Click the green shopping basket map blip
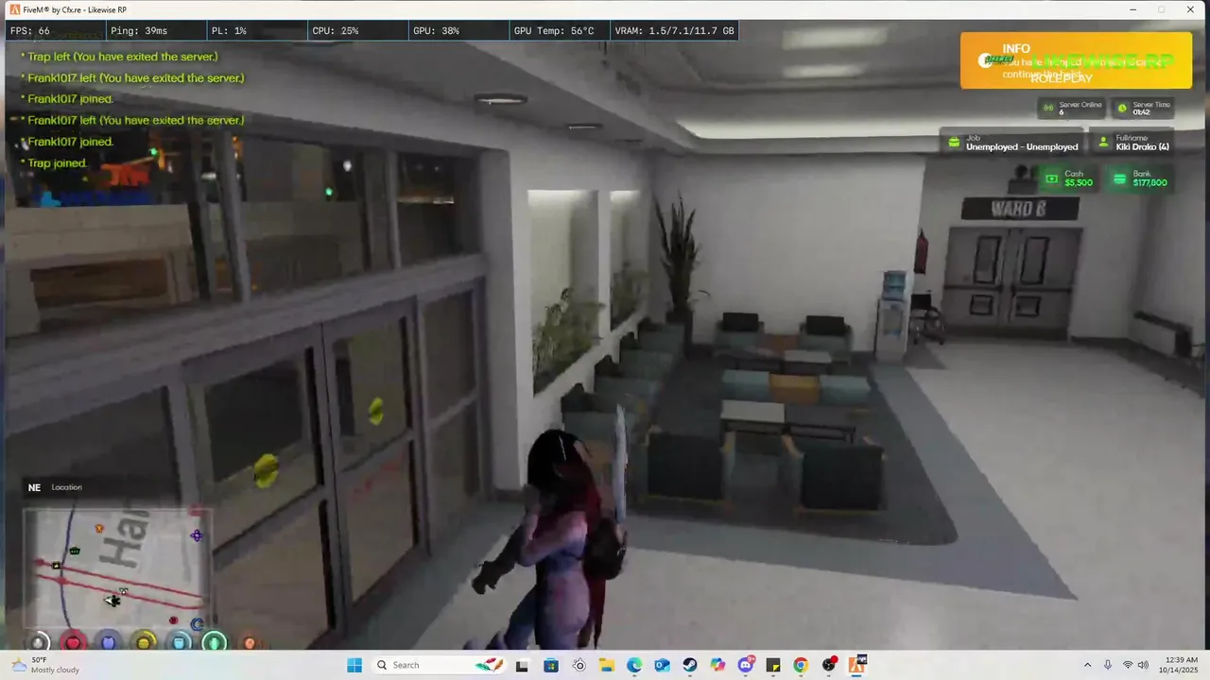Image resolution: width=1210 pixels, height=680 pixels. coord(75,551)
